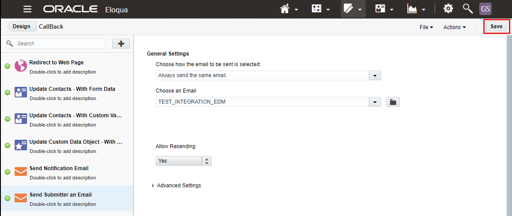
Task: Click green status dot for Redirect to Web Page
Action: pyautogui.click(x=8, y=66)
